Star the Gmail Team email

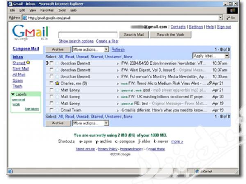57,110
